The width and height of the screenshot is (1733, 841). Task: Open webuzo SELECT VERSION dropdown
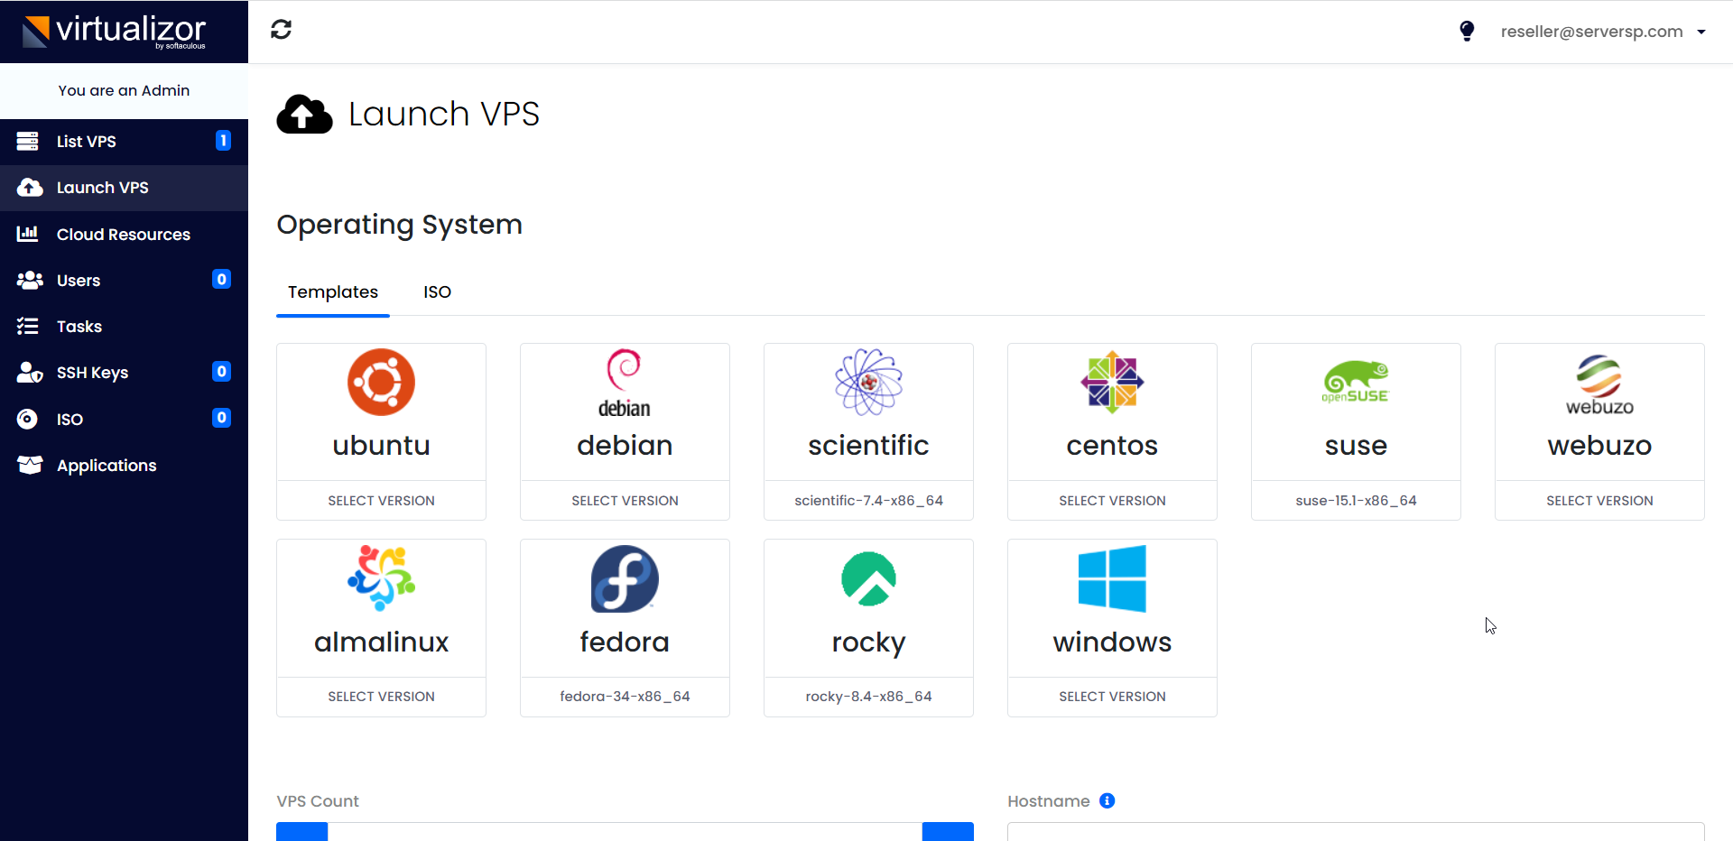click(x=1599, y=501)
